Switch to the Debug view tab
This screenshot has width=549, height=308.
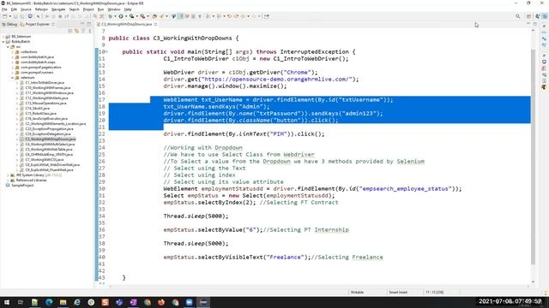coord(9,24)
